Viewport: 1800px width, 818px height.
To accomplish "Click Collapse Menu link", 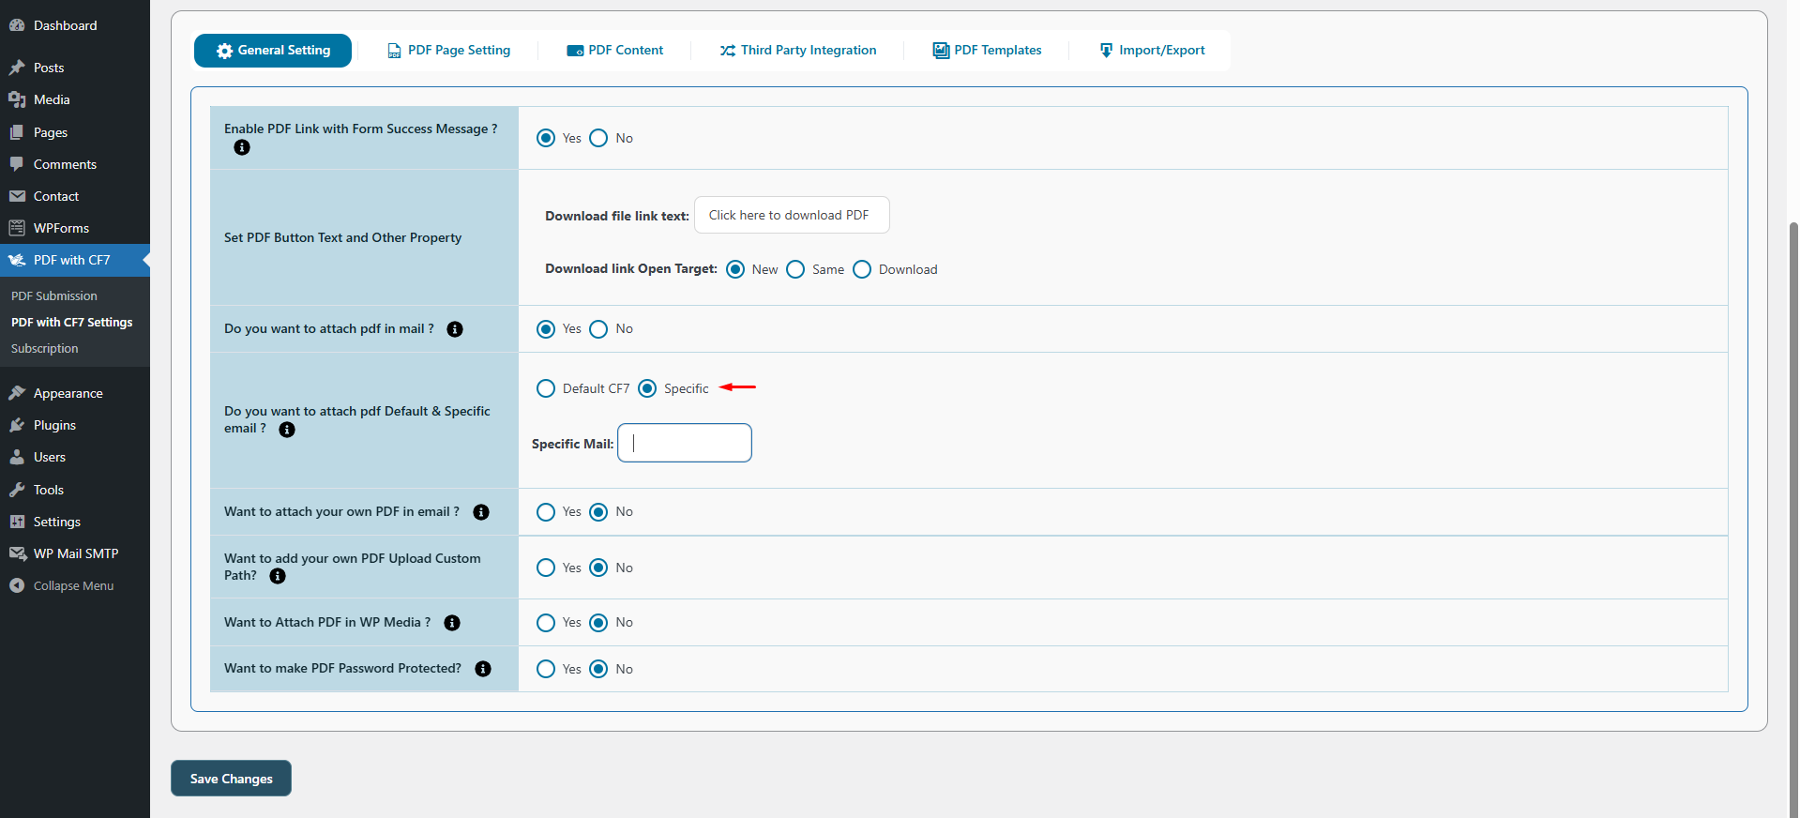I will [x=74, y=585].
